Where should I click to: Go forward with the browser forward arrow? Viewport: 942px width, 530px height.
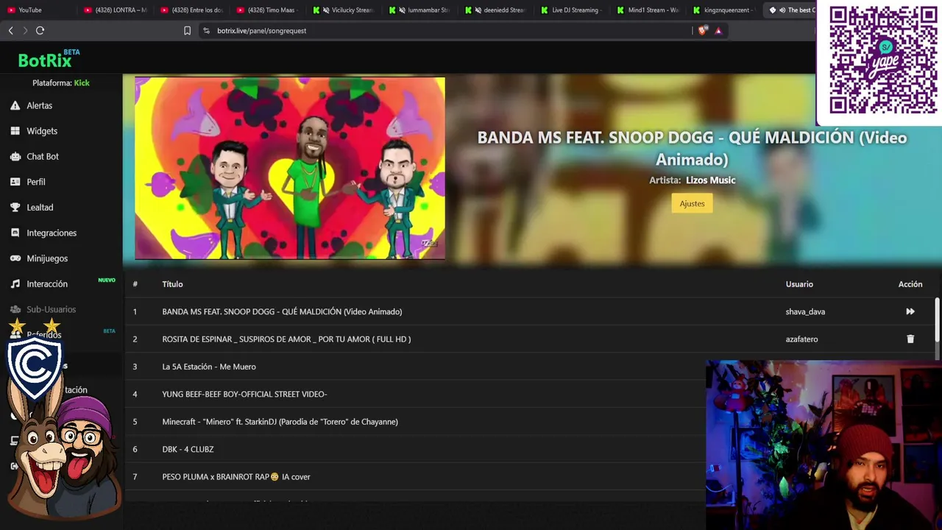25,30
